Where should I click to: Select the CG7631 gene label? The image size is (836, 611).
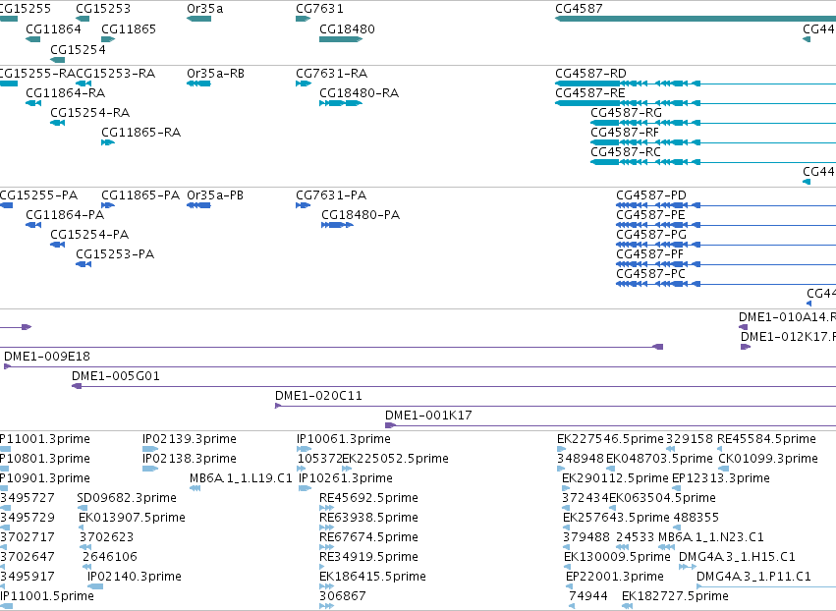point(319,9)
